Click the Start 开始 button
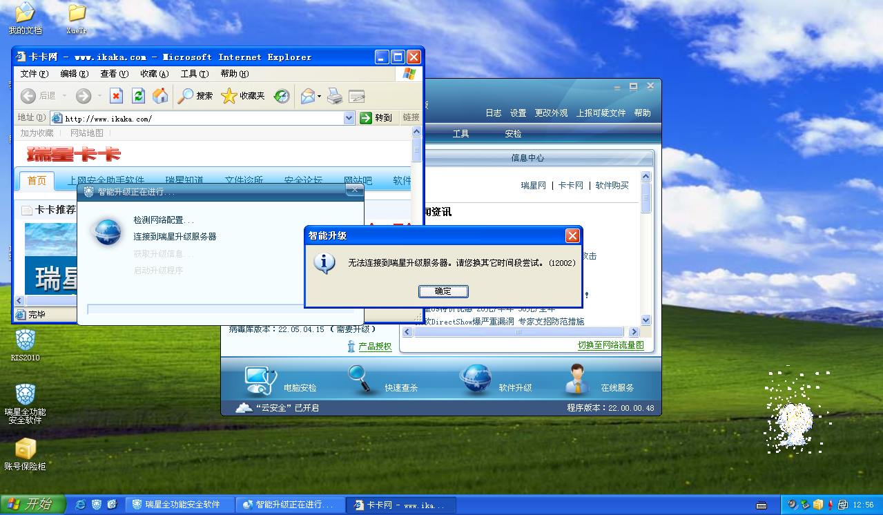 (x=33, y=505)
